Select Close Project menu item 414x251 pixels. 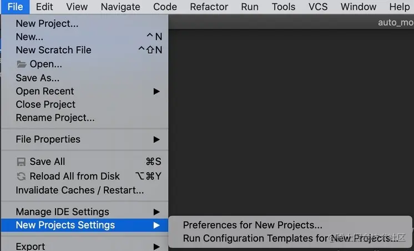[46, 104]
